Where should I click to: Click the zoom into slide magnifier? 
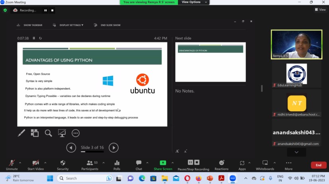[48, 133]
